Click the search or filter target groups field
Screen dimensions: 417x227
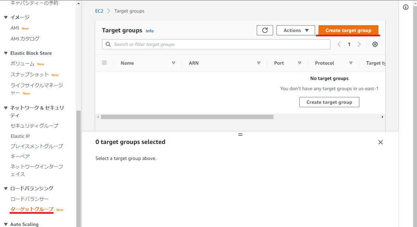coord(216,44)
